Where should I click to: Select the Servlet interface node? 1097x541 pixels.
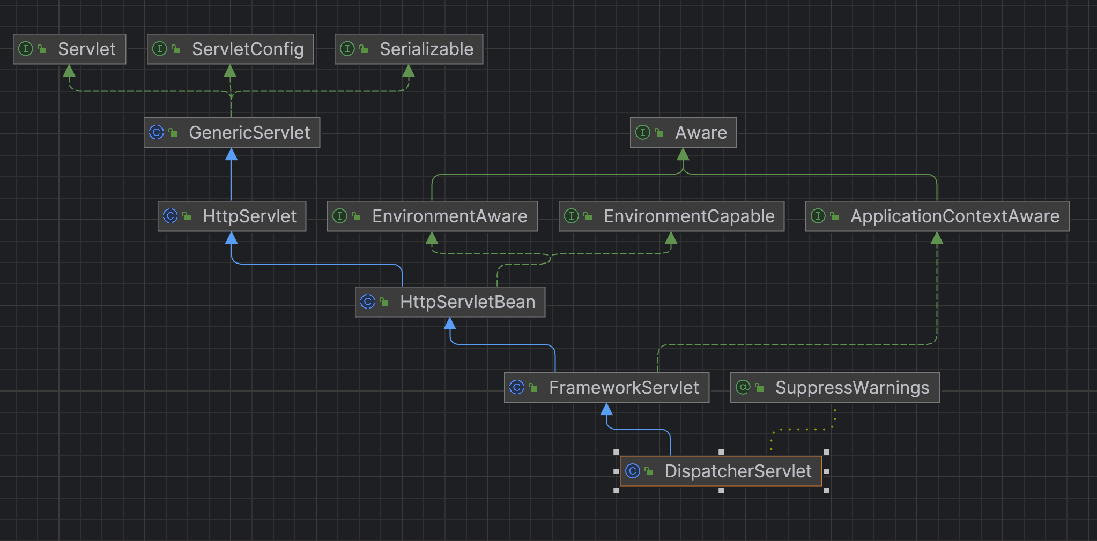(x=70, y=49)
